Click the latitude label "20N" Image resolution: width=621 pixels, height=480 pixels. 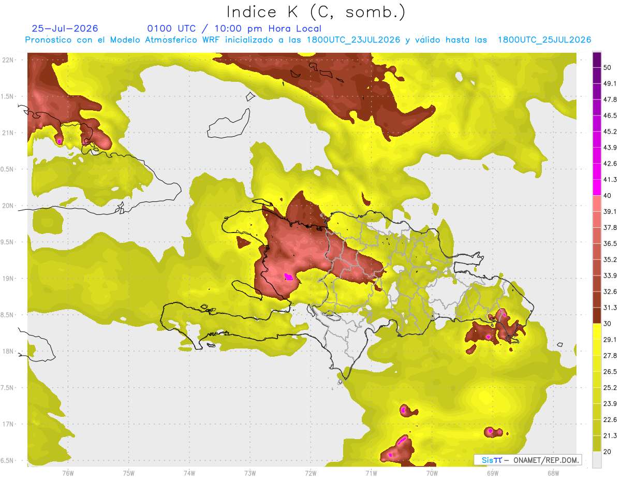coord(9,206)
